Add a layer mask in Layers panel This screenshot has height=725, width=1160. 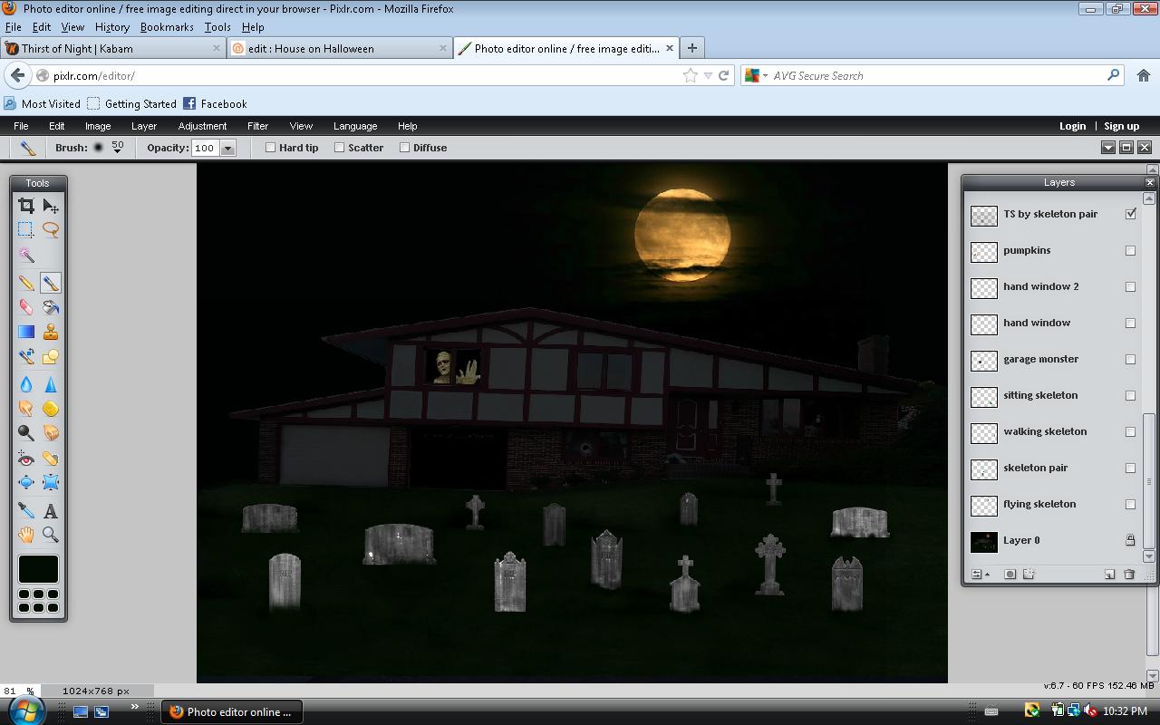(1010, 574)
